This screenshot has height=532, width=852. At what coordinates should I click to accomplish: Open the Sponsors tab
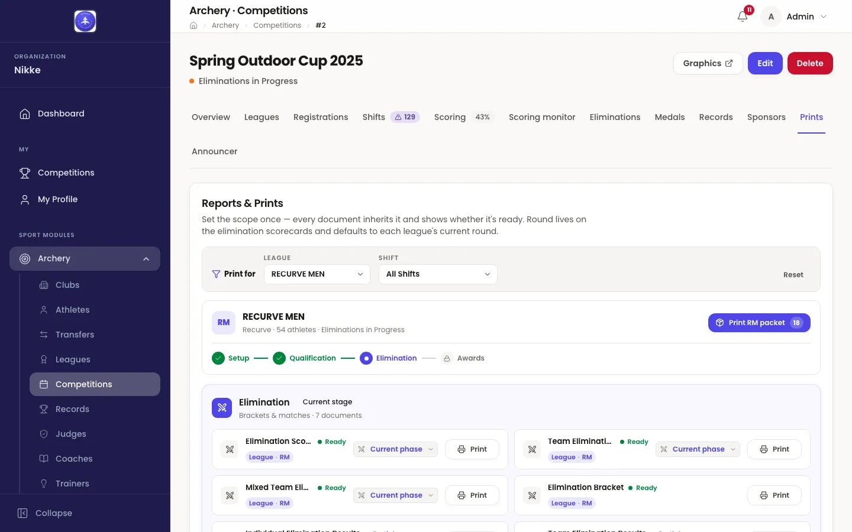tap(766, 117)
